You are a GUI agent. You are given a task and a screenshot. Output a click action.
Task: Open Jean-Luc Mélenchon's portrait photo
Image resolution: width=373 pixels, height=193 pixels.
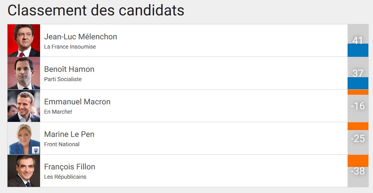click(x=24, y=40)
